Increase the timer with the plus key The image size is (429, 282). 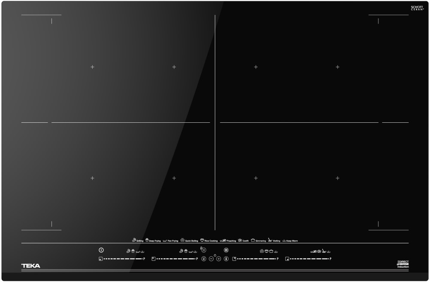[219, 259]
